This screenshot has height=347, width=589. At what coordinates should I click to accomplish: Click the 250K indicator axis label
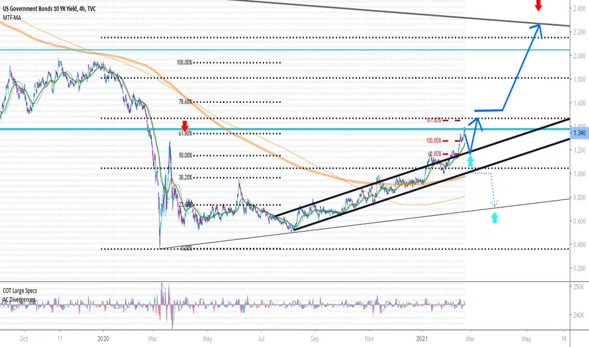pyautogui.click(x=579, y=287)
